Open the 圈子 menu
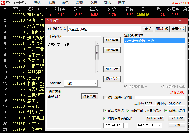The image size is (189, 133). pyautogui.click(x=122, y=3)
